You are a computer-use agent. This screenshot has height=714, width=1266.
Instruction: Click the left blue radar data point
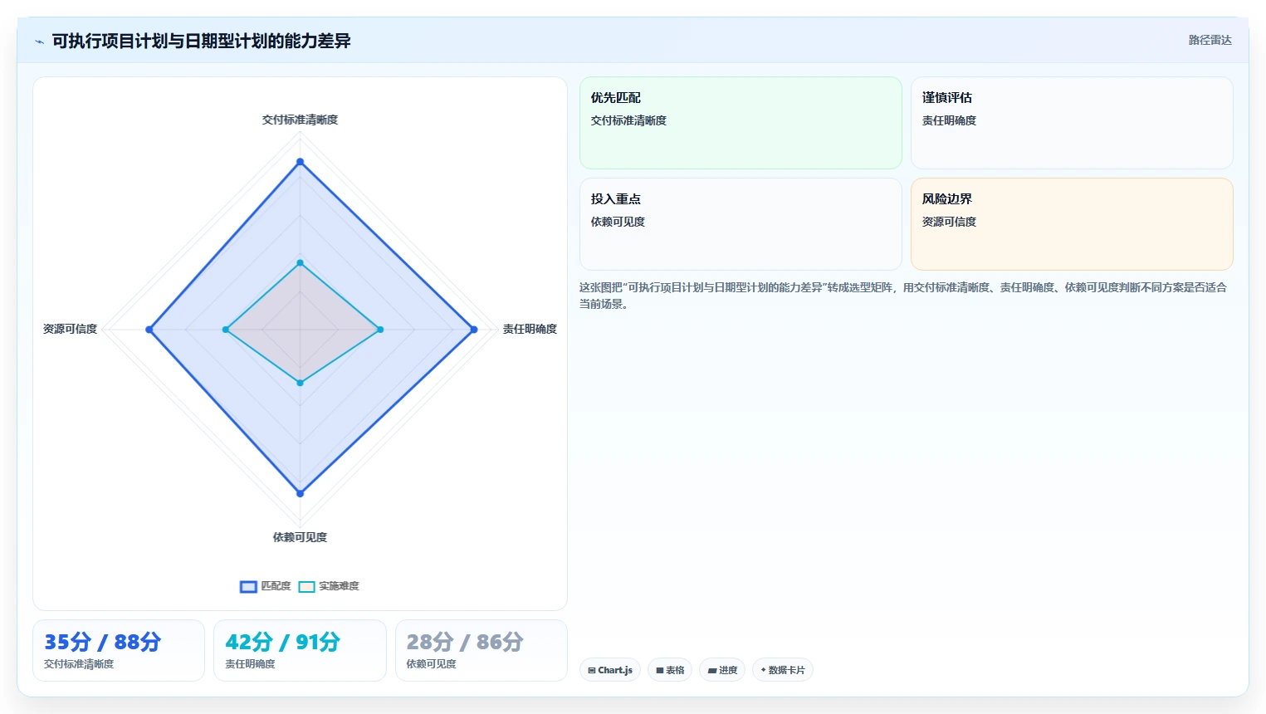[x=149, y=330]
